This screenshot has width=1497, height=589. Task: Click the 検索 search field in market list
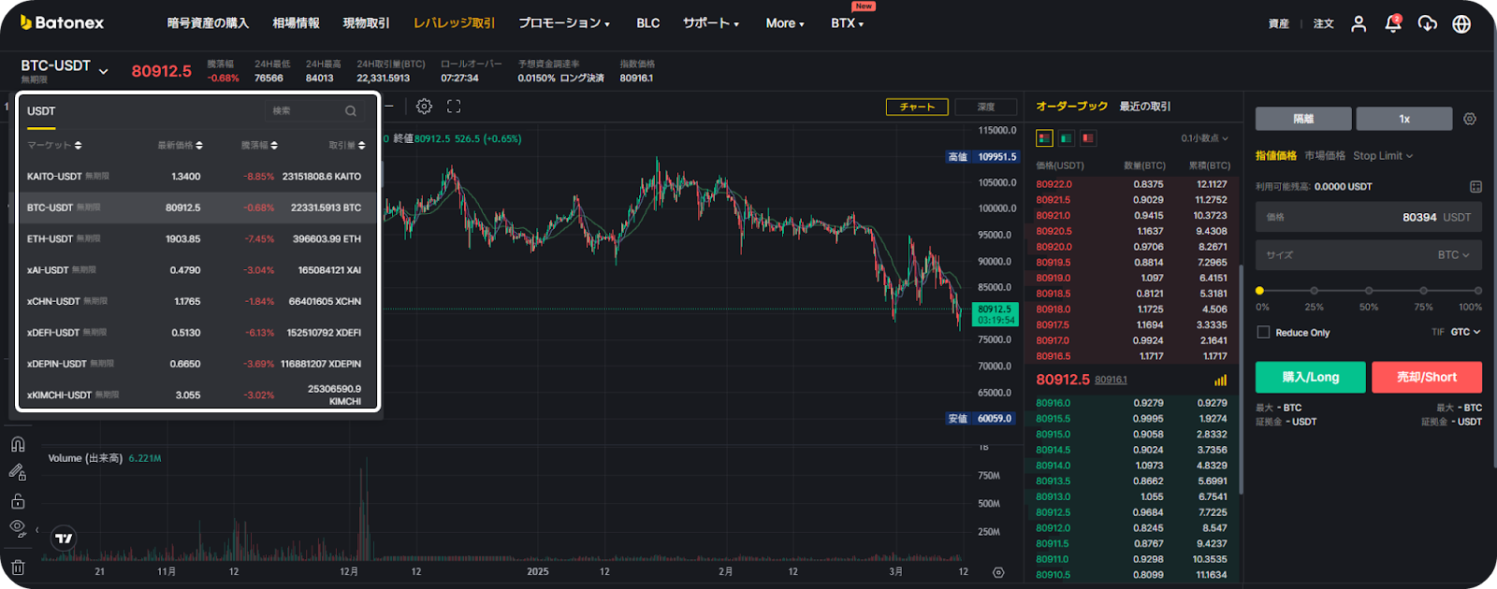click(313, 111)
